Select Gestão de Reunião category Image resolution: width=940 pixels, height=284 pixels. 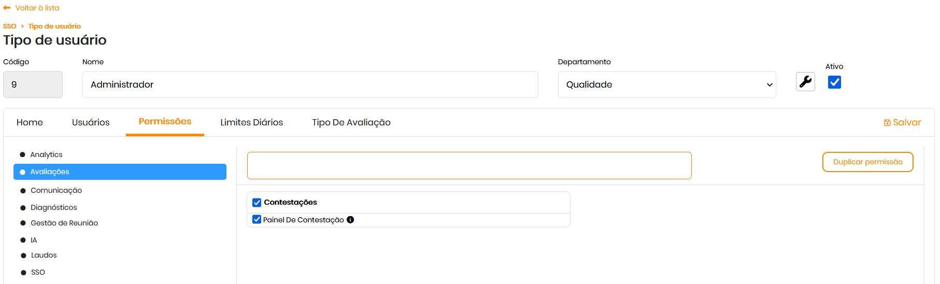pyautogui.click(x=64, y=223)
